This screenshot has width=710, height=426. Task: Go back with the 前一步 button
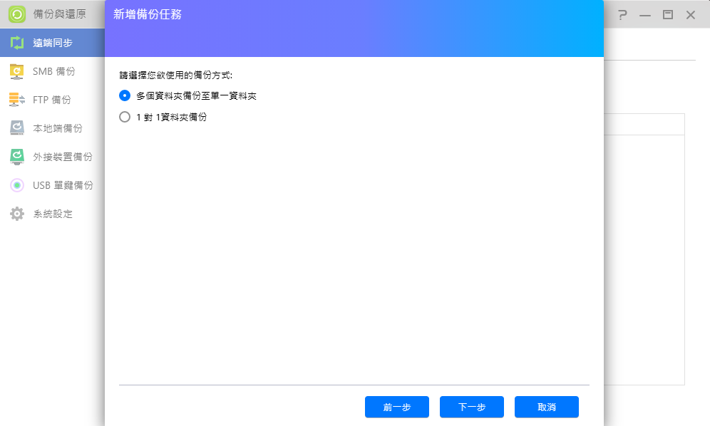[396, 407]
